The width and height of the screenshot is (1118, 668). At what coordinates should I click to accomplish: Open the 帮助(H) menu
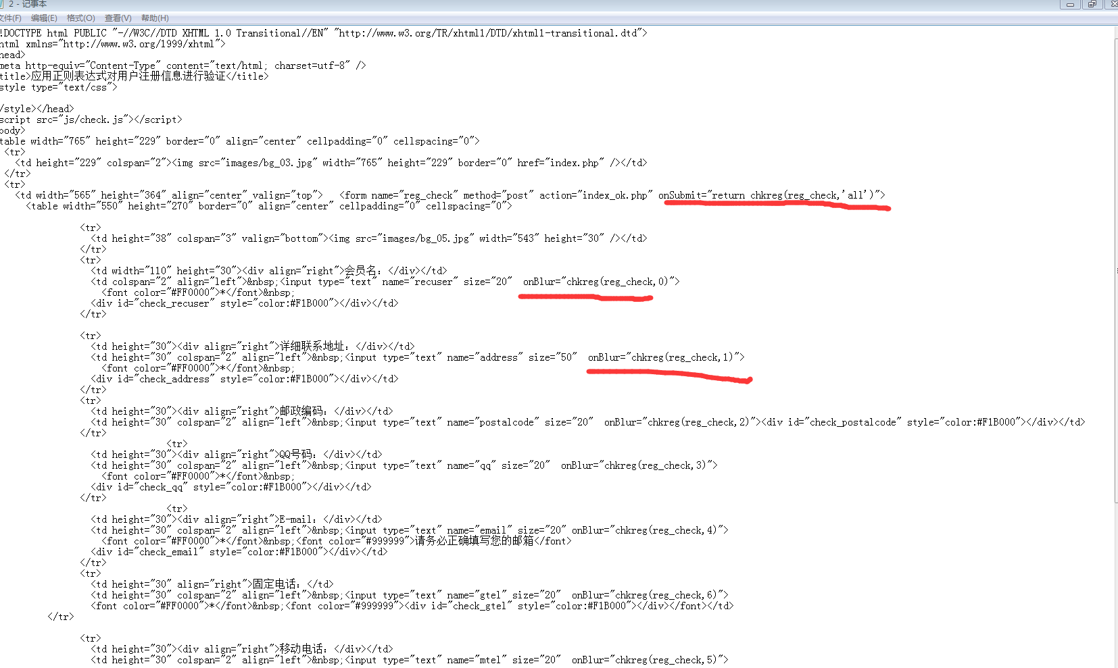tap(155, 18)
